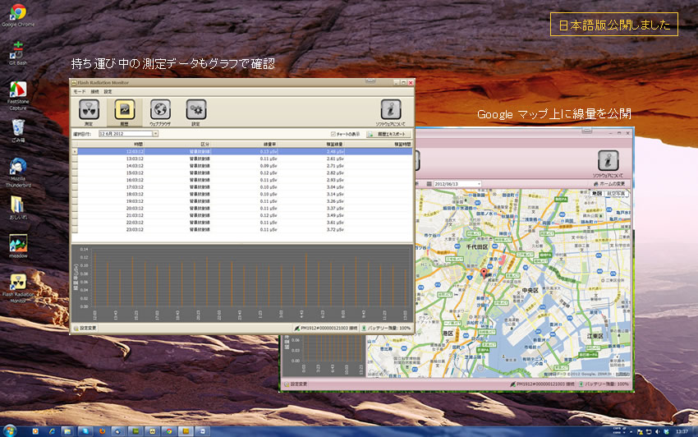The image size is (698, 437).
Task: Select the row with time 22:03:12
Action: coord(242,223)
